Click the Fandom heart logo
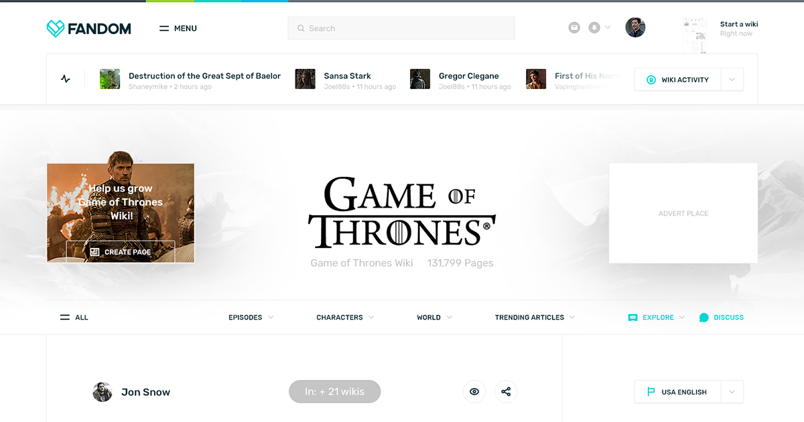804x422 pixels. 56,28
